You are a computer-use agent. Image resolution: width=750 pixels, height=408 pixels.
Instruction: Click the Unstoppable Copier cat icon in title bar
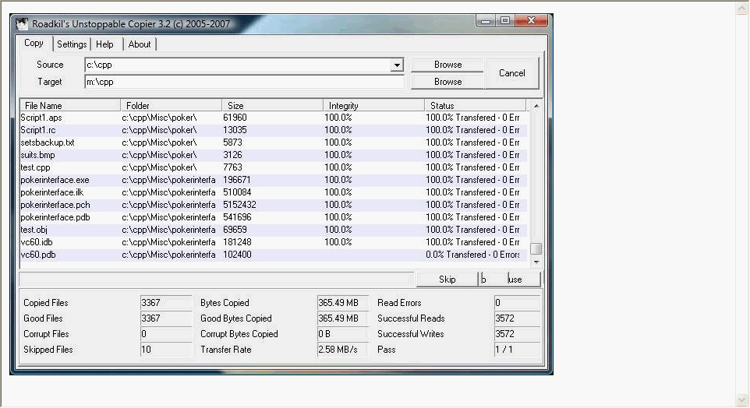tap(22, 24)
